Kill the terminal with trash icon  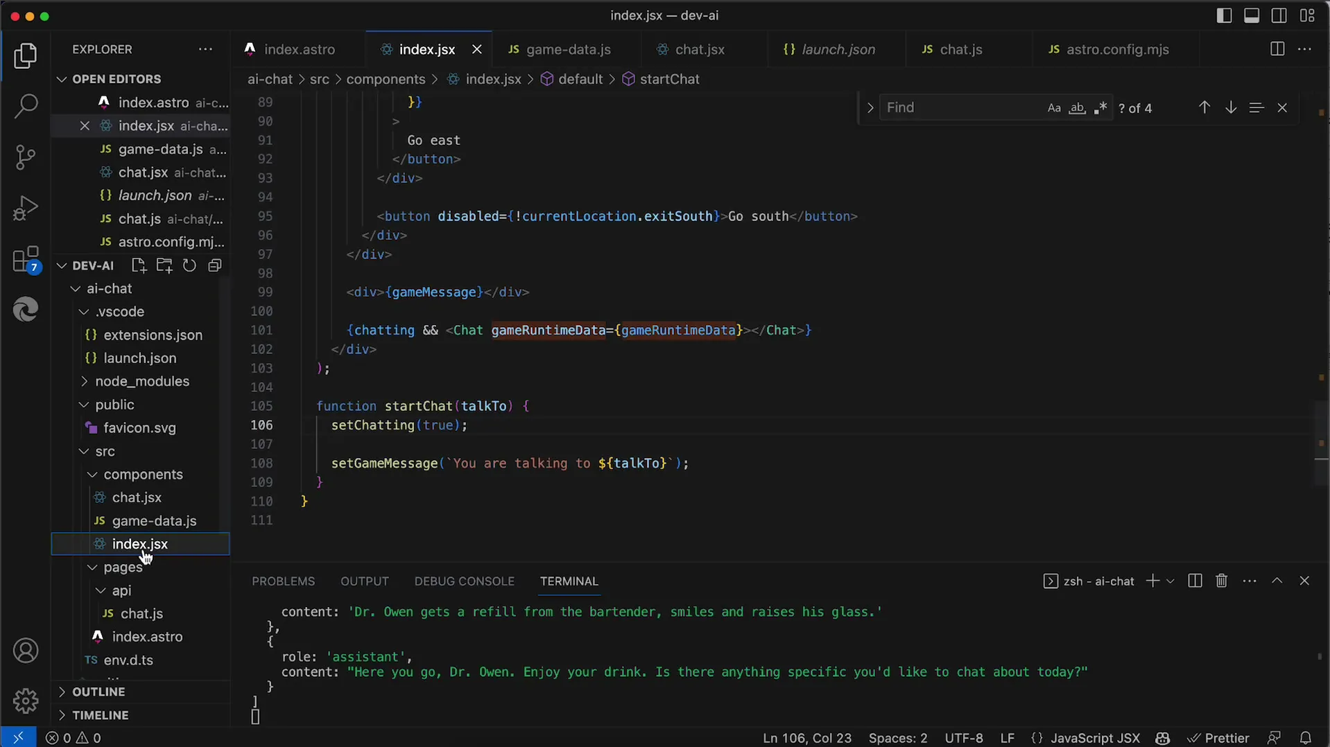[1222, 581]
